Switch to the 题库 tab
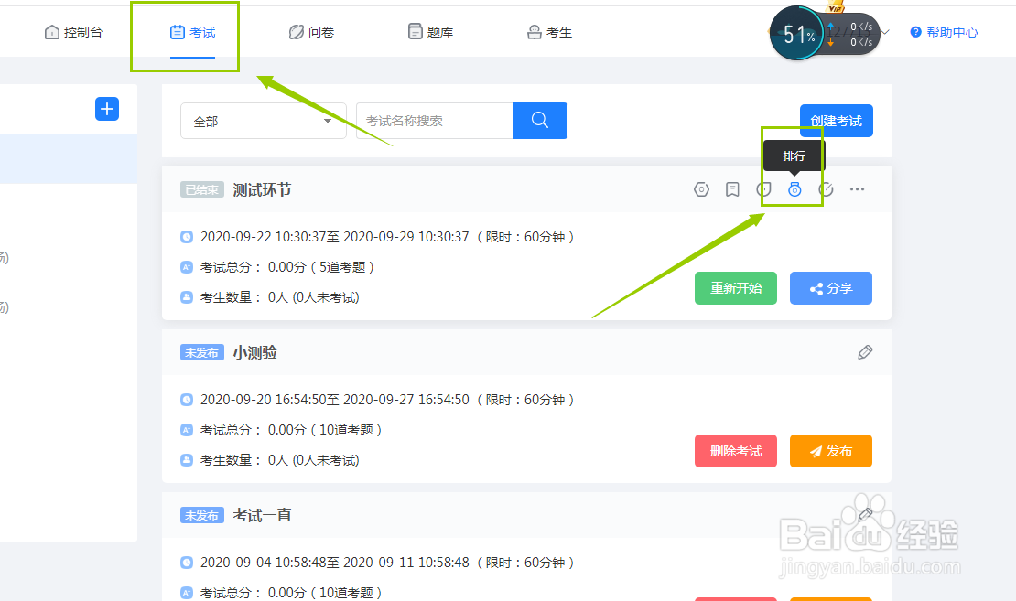 (430, 30)
